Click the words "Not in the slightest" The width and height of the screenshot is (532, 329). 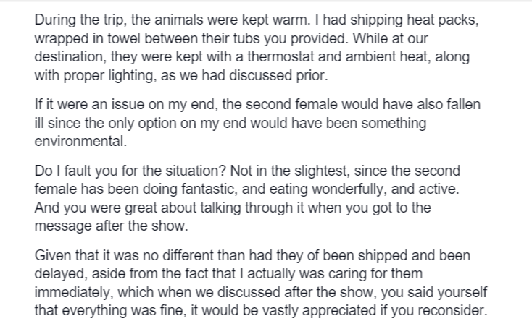289,171
